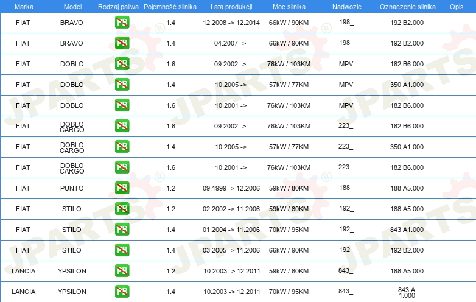Viewport: 476px width, 302px height.
Task: Select engine code 188 A5.000 in the Punto row
Action: tap(407, 188)
